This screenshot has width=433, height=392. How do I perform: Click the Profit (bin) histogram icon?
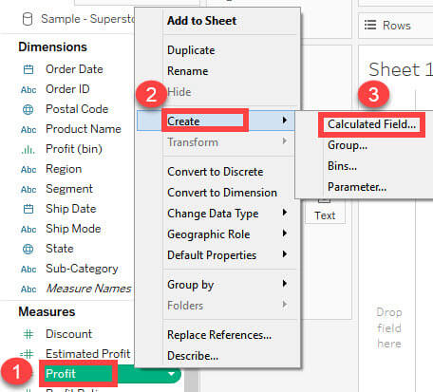point(28,149)
